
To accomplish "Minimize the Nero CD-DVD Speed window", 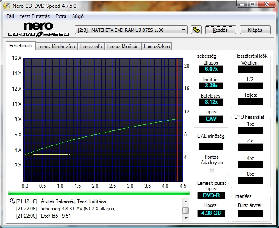I will pyautogui.click(x=242, y=4).
